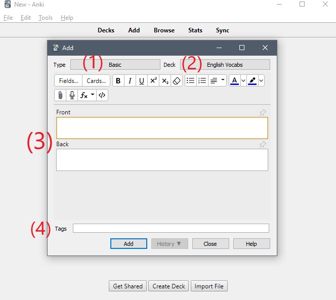This screenshot has height=300, width=336.
Task: Focus the Tags input field
Action: pos(171,228)
